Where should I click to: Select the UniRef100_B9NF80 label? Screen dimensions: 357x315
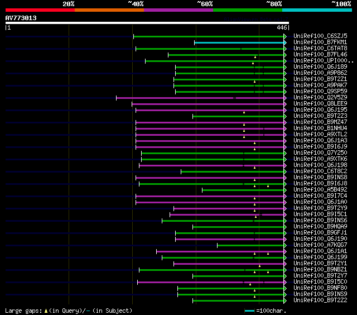click(x=320, y=288)
